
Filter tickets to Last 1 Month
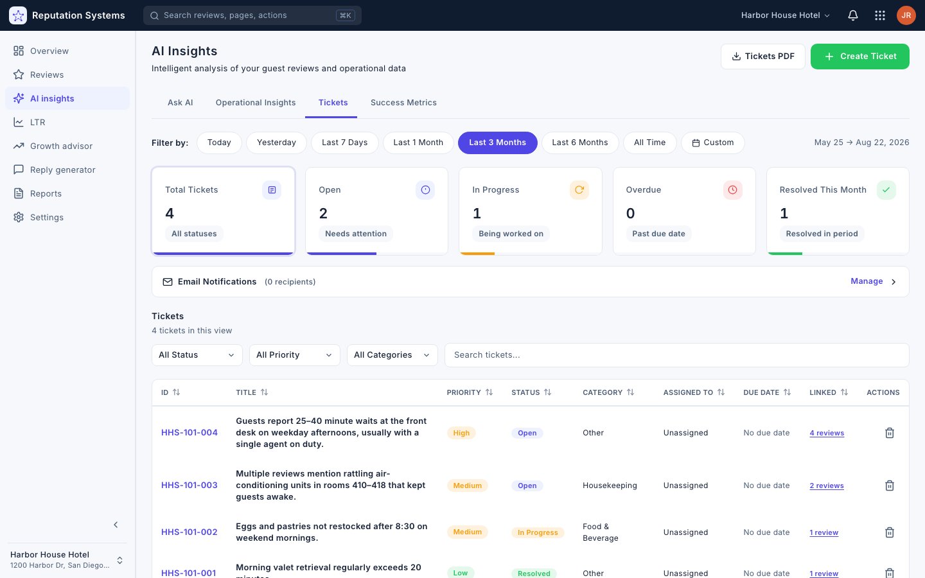click(x=418, y=143)
